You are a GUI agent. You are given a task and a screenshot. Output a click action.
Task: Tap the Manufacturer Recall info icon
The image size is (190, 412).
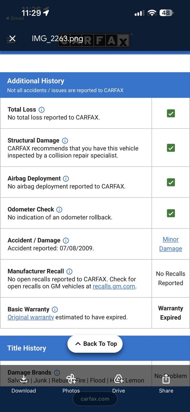click(69, 272)
